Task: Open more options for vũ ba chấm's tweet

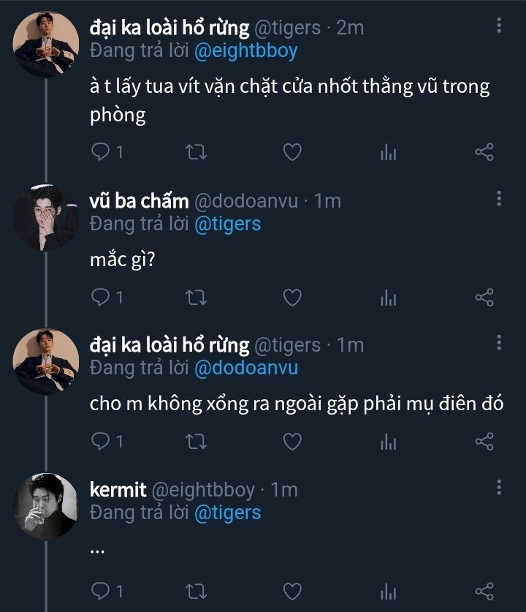Action: (x=499, y=199)
